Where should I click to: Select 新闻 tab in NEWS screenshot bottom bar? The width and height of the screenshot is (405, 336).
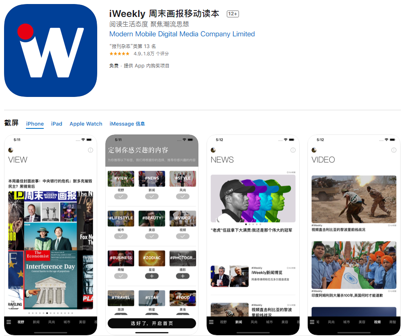tap(239, 322)
